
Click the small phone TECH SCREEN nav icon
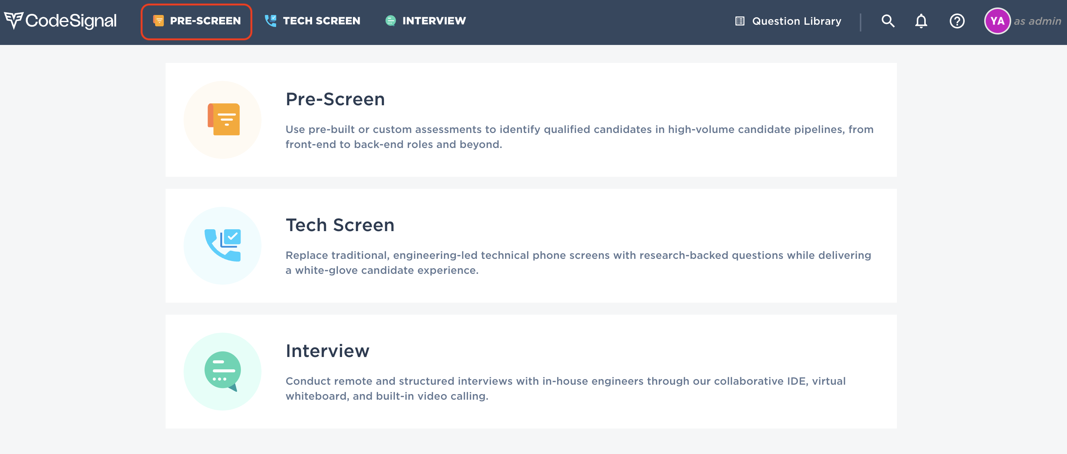coord(270,21)
